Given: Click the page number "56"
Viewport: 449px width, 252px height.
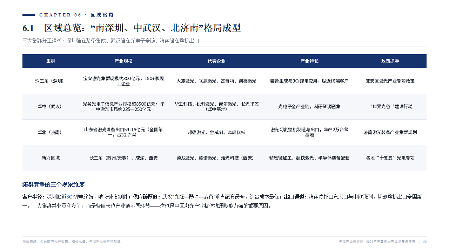Looking at the screenshot, I should tap(425, 241).
